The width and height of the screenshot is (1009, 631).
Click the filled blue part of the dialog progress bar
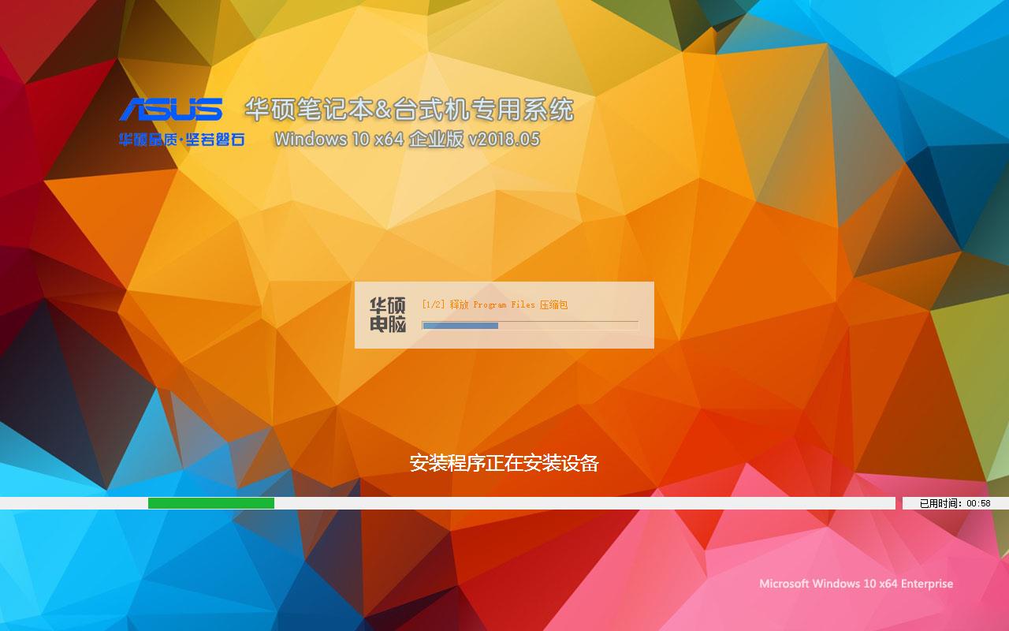click(x=460, y=325)
